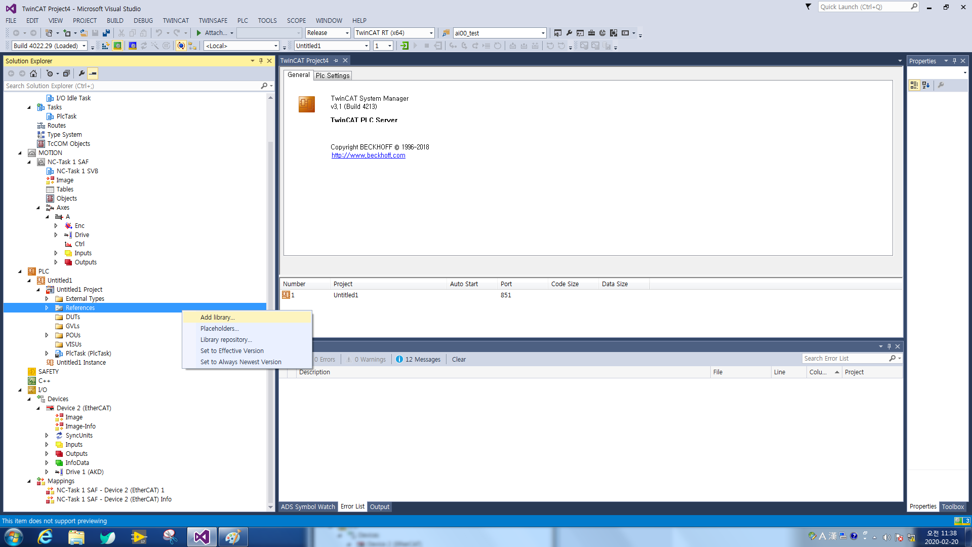Click Collapse All icon in Solution Explorer
972x547 pixels.
pyautogui.click(x=66, y=73)
